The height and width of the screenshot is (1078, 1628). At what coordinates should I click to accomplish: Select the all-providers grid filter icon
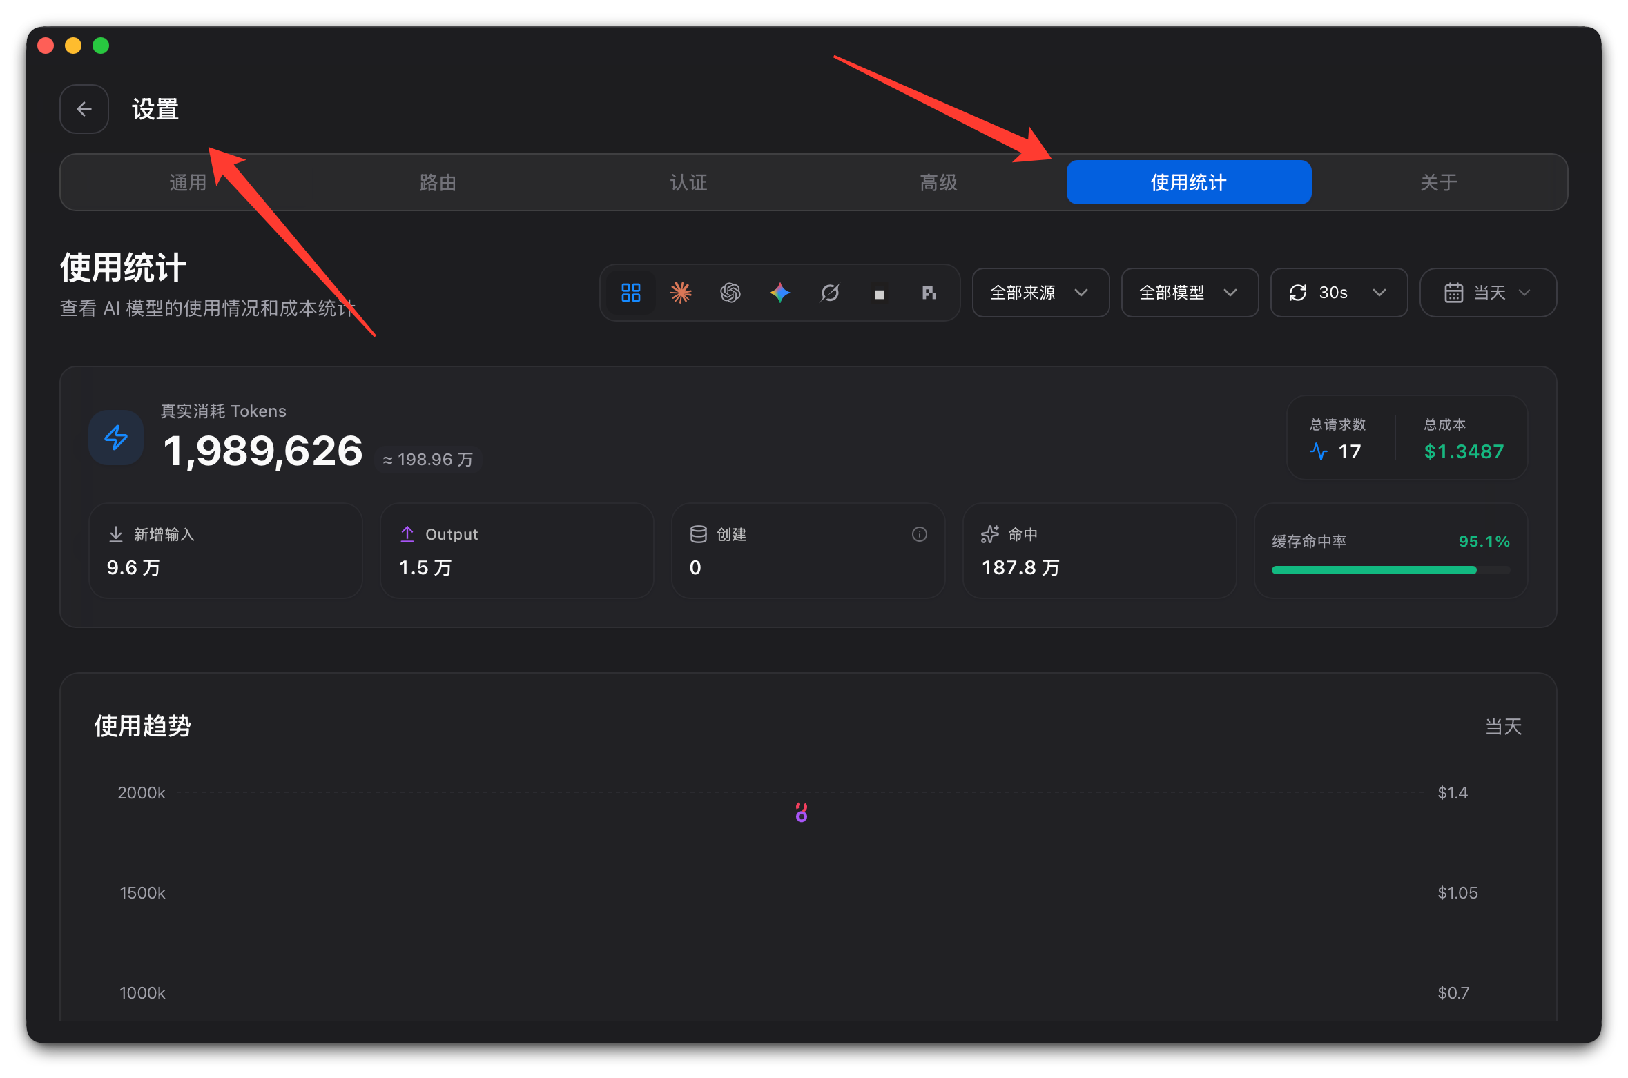click(630, 293)
